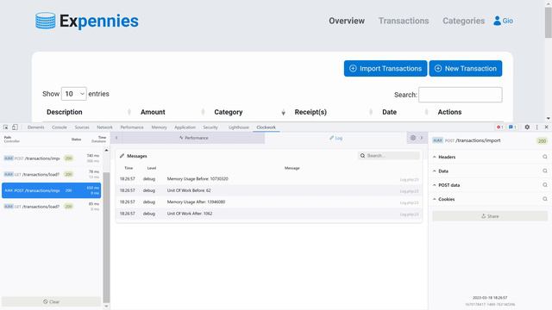Select the GET /transactions/load request taking 78 ms

[x=52, y=174]
